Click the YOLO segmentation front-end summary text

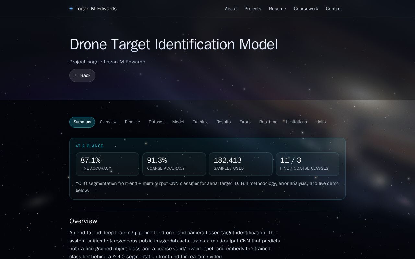tap(207, 187)
